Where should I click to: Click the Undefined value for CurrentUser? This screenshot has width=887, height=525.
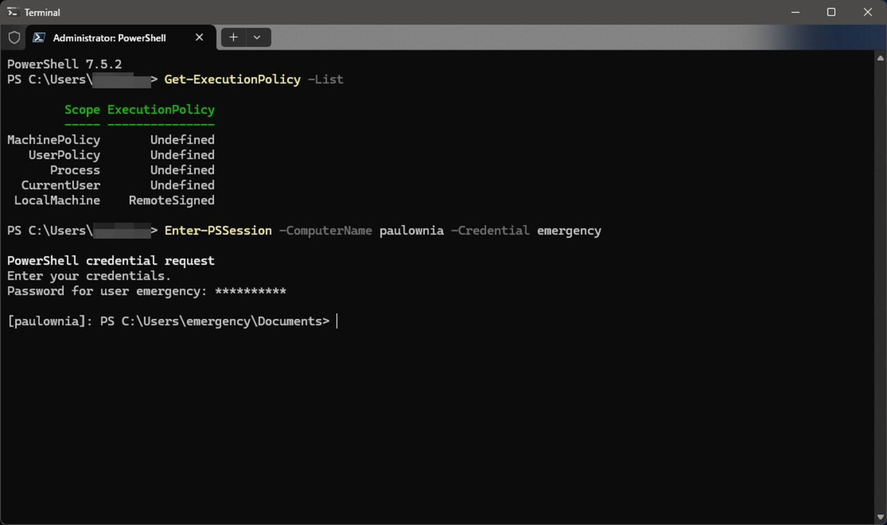[x=182, y=185]
